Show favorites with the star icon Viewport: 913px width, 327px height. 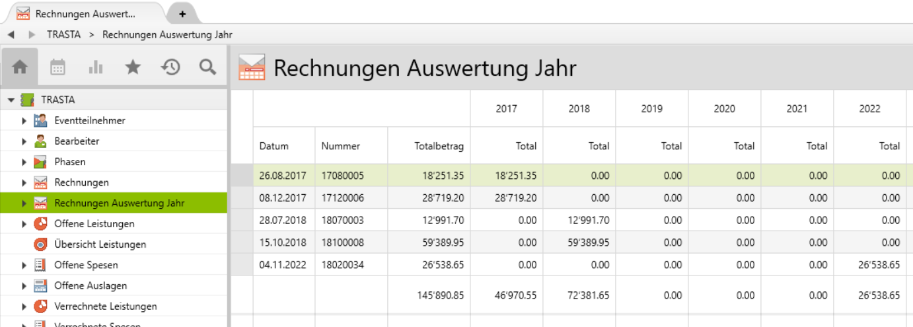click(x=133, y=67)
